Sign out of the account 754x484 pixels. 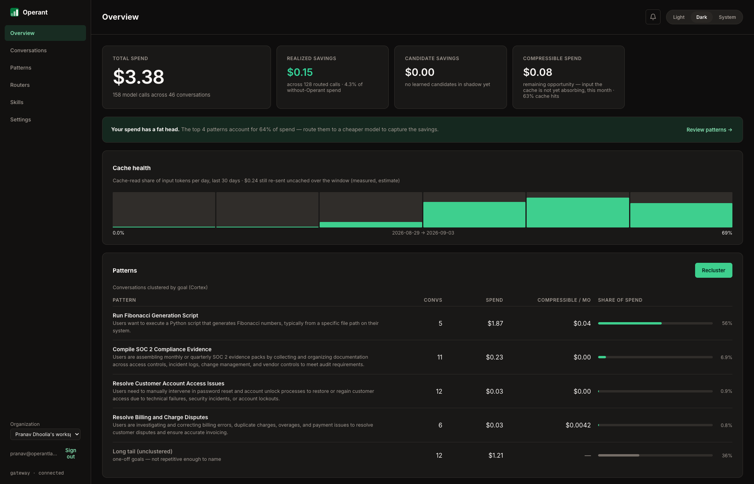point(71,453)
